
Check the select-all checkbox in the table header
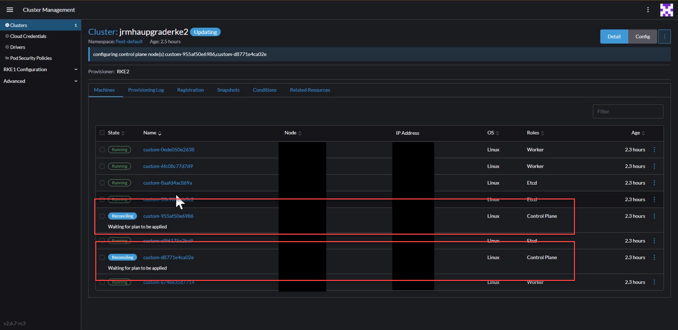pos(102,133)
